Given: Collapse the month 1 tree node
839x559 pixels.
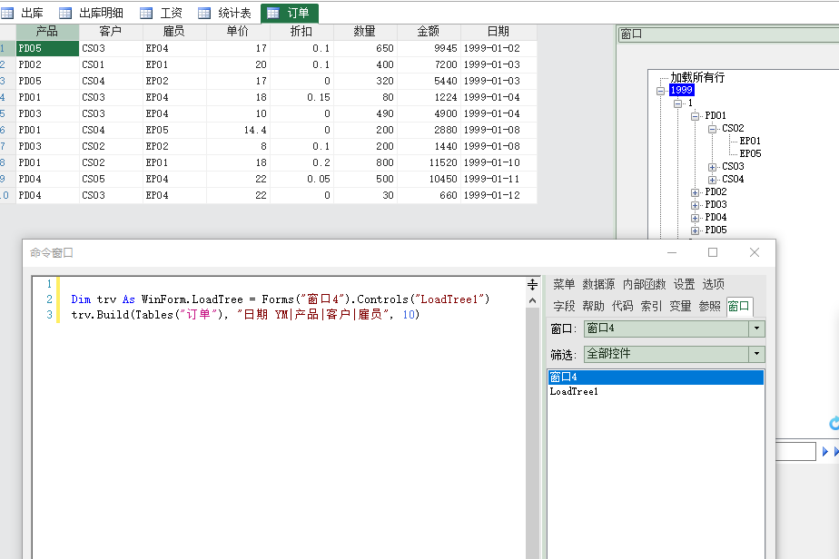Looking at the screenshot, I should click(x=677, y=103).
